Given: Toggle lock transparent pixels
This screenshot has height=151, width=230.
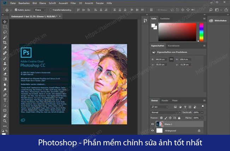Looking at the screenshot, I should [161, 118].
